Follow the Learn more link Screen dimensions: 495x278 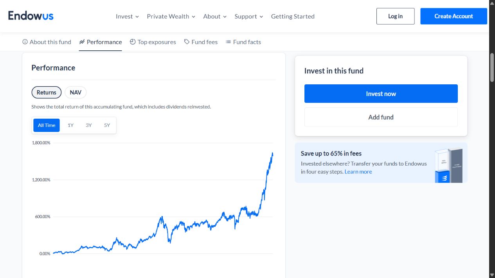[358, 172]
